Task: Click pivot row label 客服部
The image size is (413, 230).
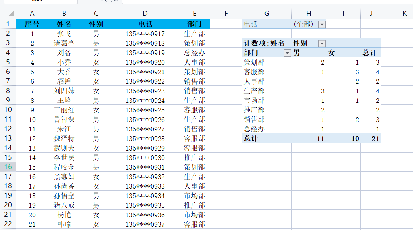Action: click(254, 72)
